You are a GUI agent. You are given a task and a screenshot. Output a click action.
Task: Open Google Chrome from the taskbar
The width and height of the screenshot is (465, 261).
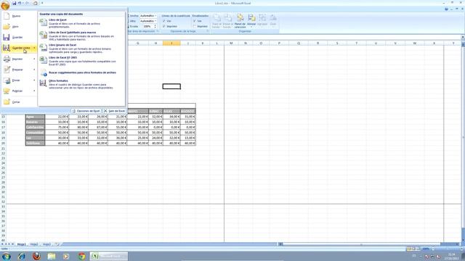(82, 256)
